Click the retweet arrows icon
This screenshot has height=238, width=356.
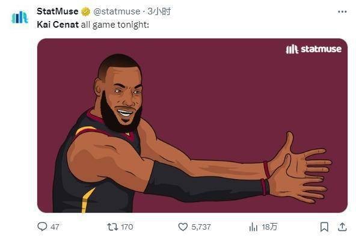[x=112, y=227]
